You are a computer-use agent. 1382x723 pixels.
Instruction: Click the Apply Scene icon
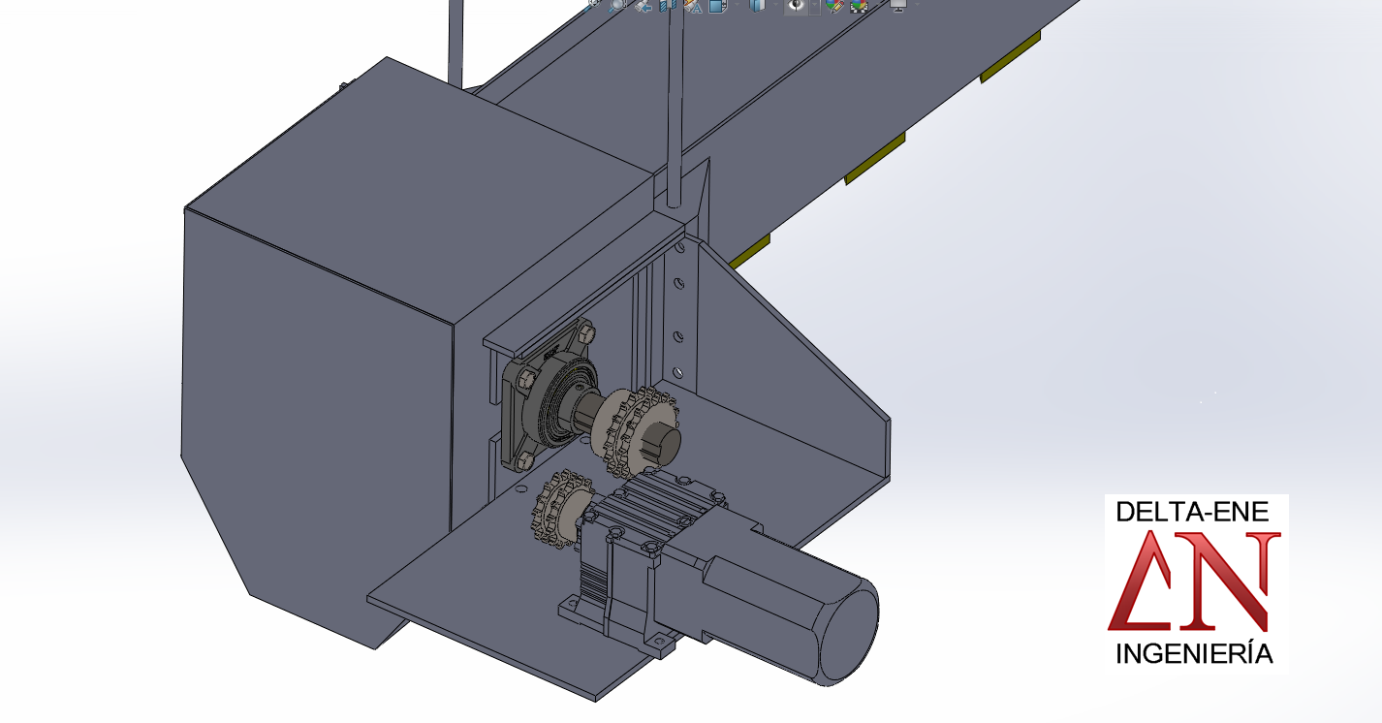(859, 5)
